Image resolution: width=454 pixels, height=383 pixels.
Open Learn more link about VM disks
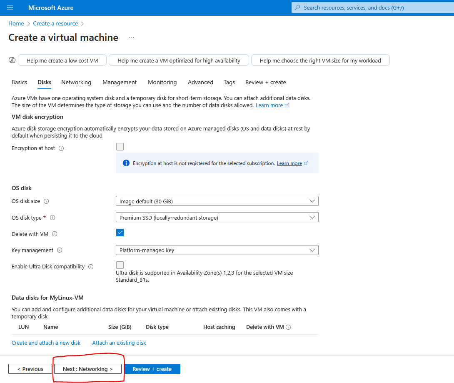pyautogui.click(x=272, y=105)
